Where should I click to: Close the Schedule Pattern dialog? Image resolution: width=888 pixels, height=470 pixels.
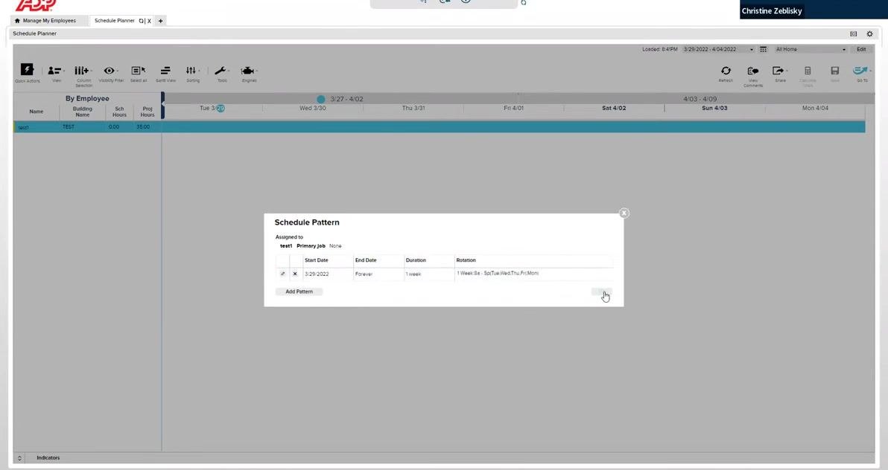point(624,213)
